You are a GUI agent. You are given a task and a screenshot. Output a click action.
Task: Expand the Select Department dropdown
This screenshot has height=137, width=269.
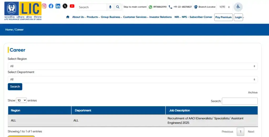point(132,79)
